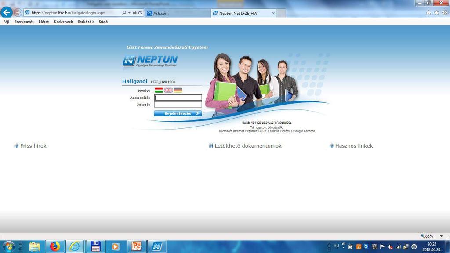Open the zoom level dropdown arrow

441,236
